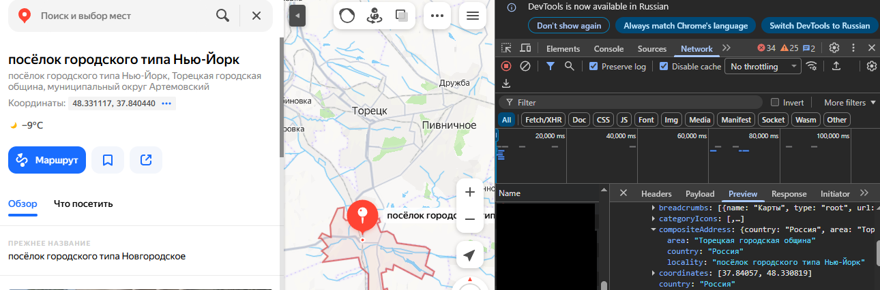This screenshot has height=290, width=880.
Task: Click the map layers stacked-squares icon
Action: coord(401,16)
